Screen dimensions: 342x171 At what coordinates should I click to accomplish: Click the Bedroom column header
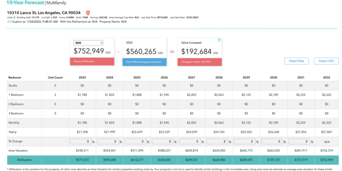coord(15,78)
